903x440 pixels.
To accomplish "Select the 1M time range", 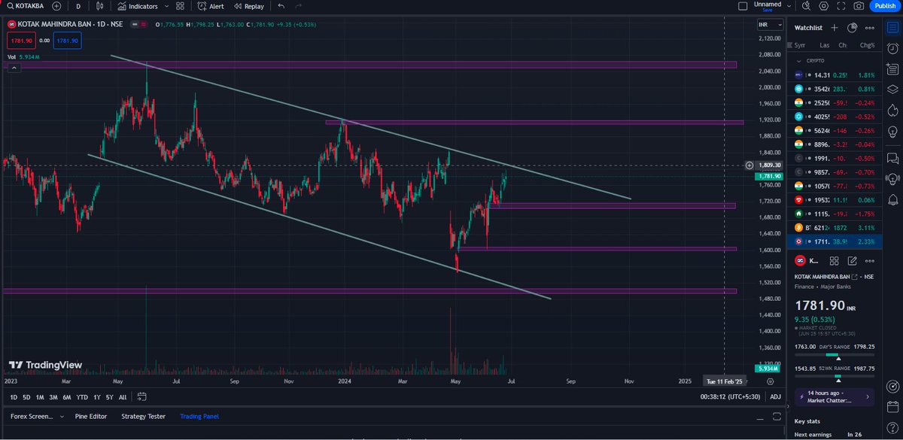I will (40, 397).
